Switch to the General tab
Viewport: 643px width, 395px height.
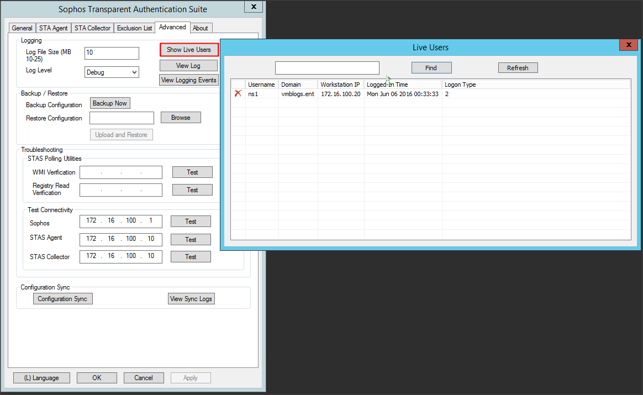tap(22, 28)
